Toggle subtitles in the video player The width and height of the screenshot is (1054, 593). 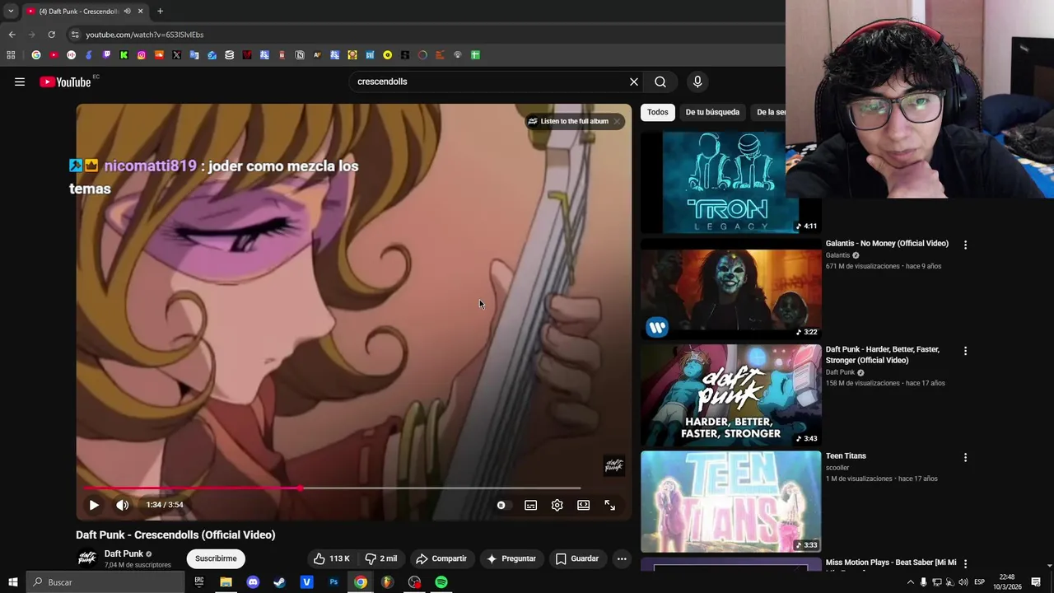coord(531,505)
